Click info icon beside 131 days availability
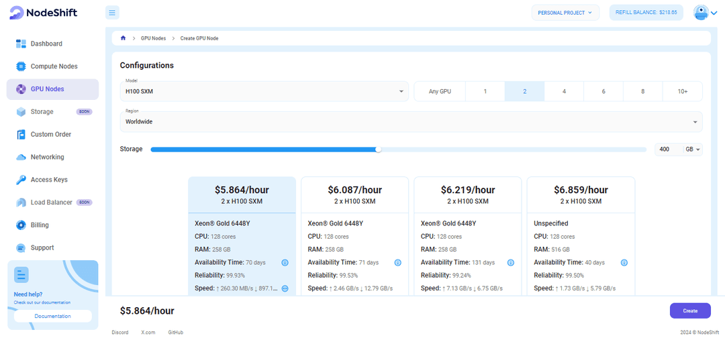Image resolution: width=725 pixels, height=338 pixels. coord(510,263)
